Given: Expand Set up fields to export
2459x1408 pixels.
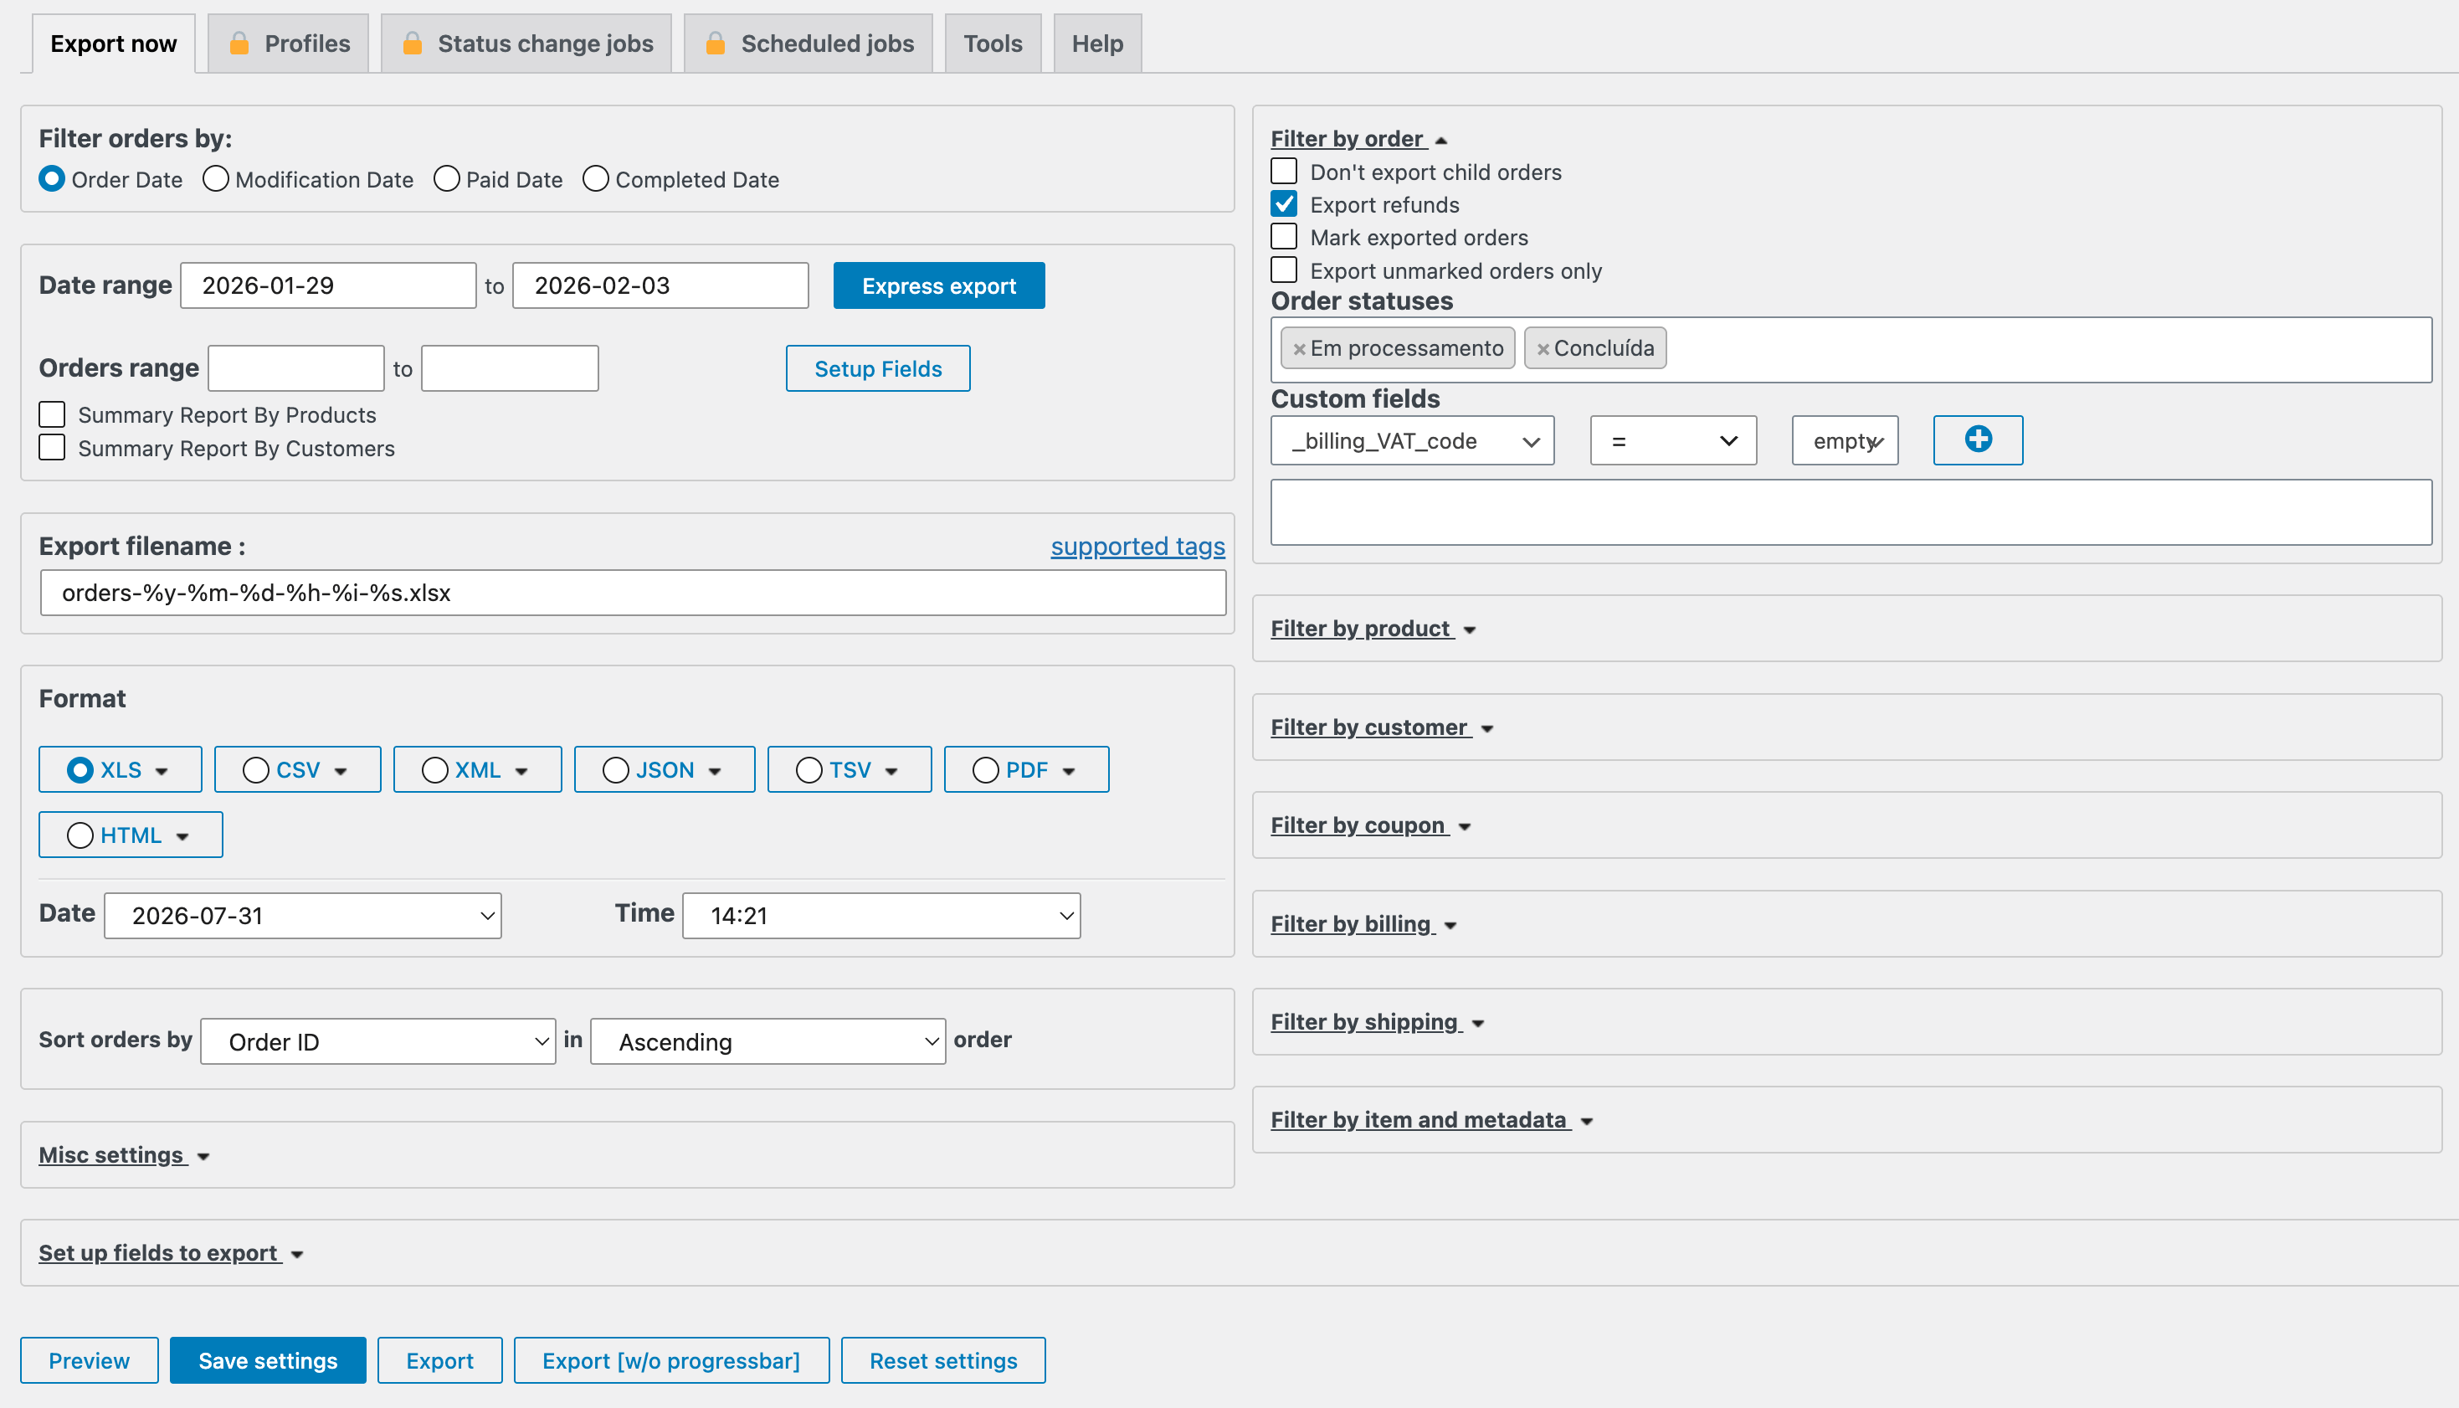Looking at the screenshot, I should [x=171, y=1252].
